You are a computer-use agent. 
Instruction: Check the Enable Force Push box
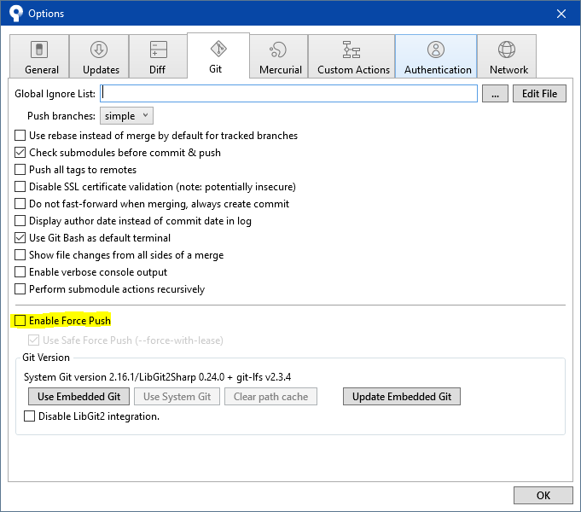(20, 321)
